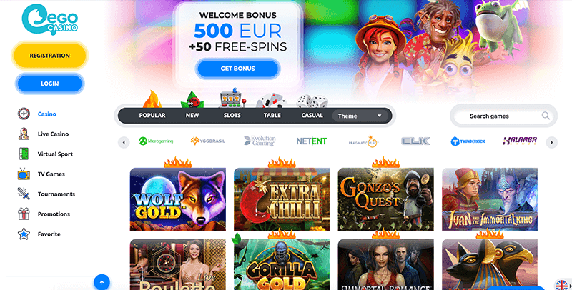The height and width of the screenshot is (290, 572).
Task: Open the Theme dropdown
Action: point(360,116)
